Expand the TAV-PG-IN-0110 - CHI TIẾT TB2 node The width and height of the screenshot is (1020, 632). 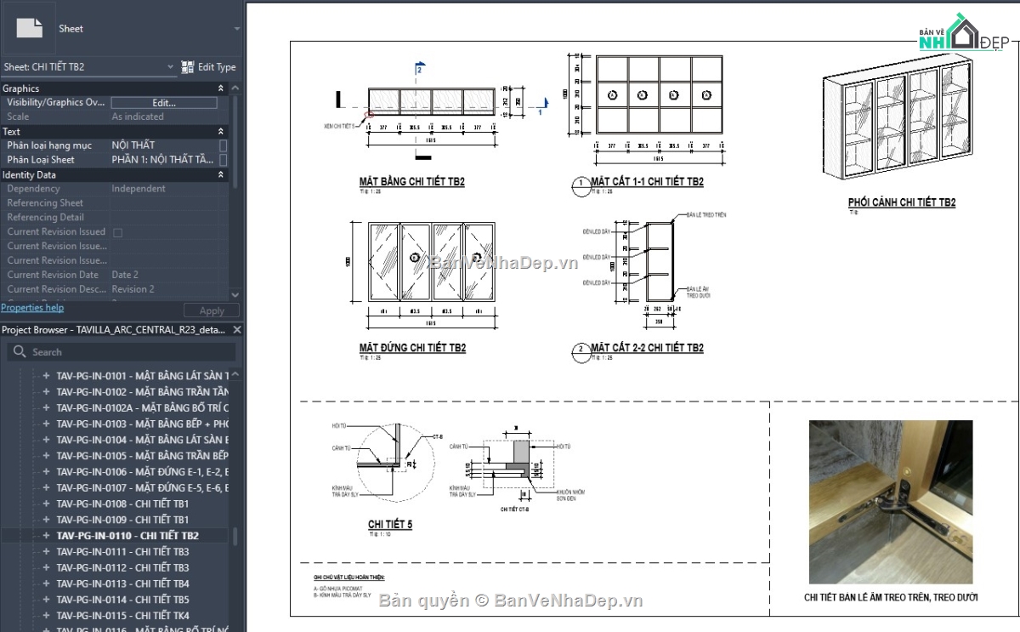pyautogui.click(x=47, y=536)
